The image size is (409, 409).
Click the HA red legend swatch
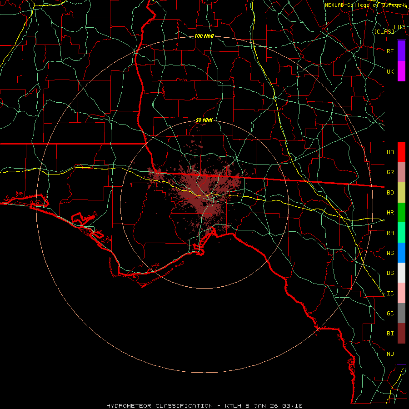pyautogui.click(x=401, y=152)
